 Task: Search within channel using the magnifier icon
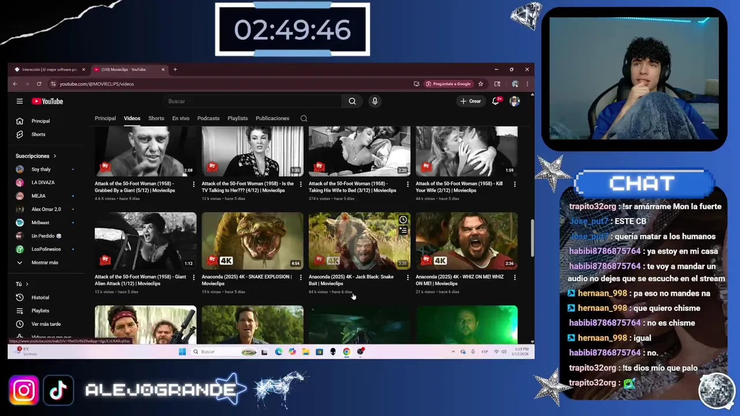[304, 118]
